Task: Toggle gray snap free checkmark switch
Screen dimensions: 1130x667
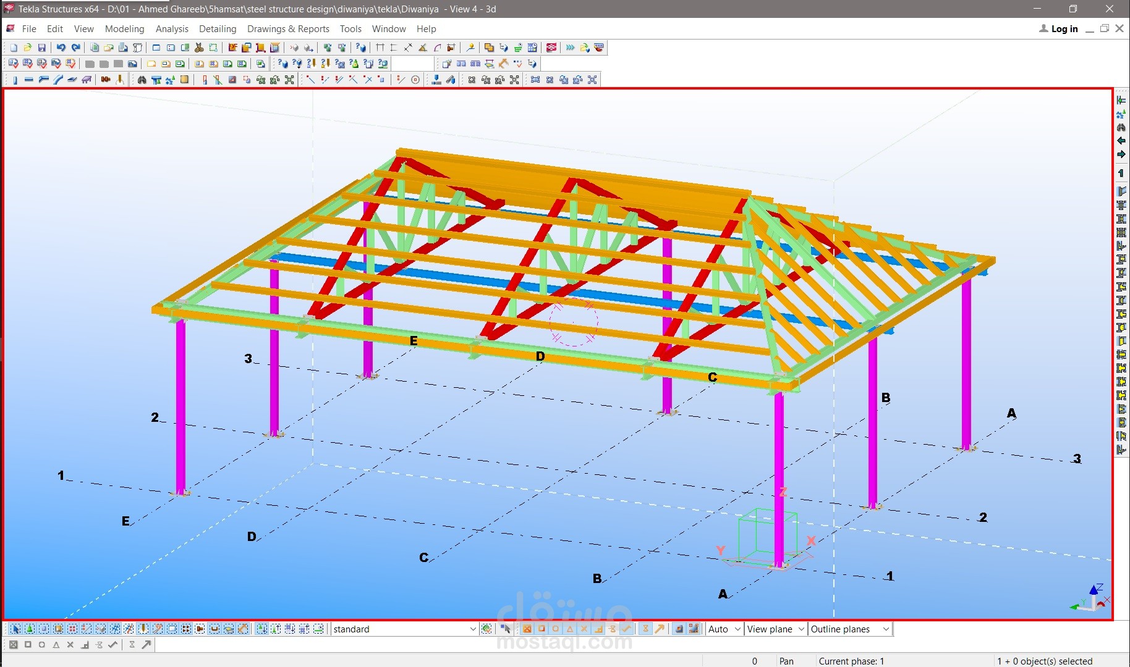Action: pos(113,645)
